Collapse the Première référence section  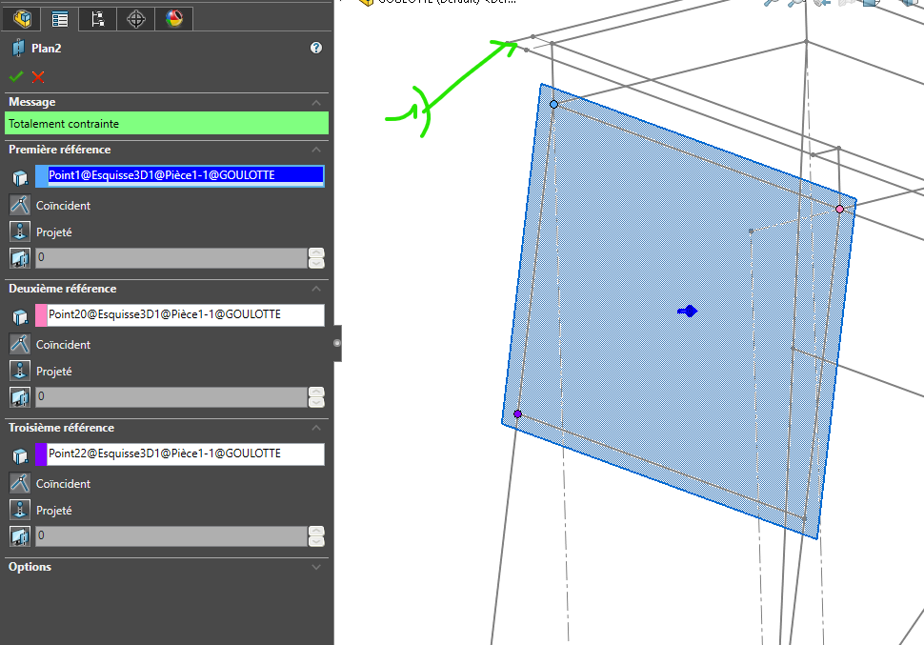coord(316,150)
